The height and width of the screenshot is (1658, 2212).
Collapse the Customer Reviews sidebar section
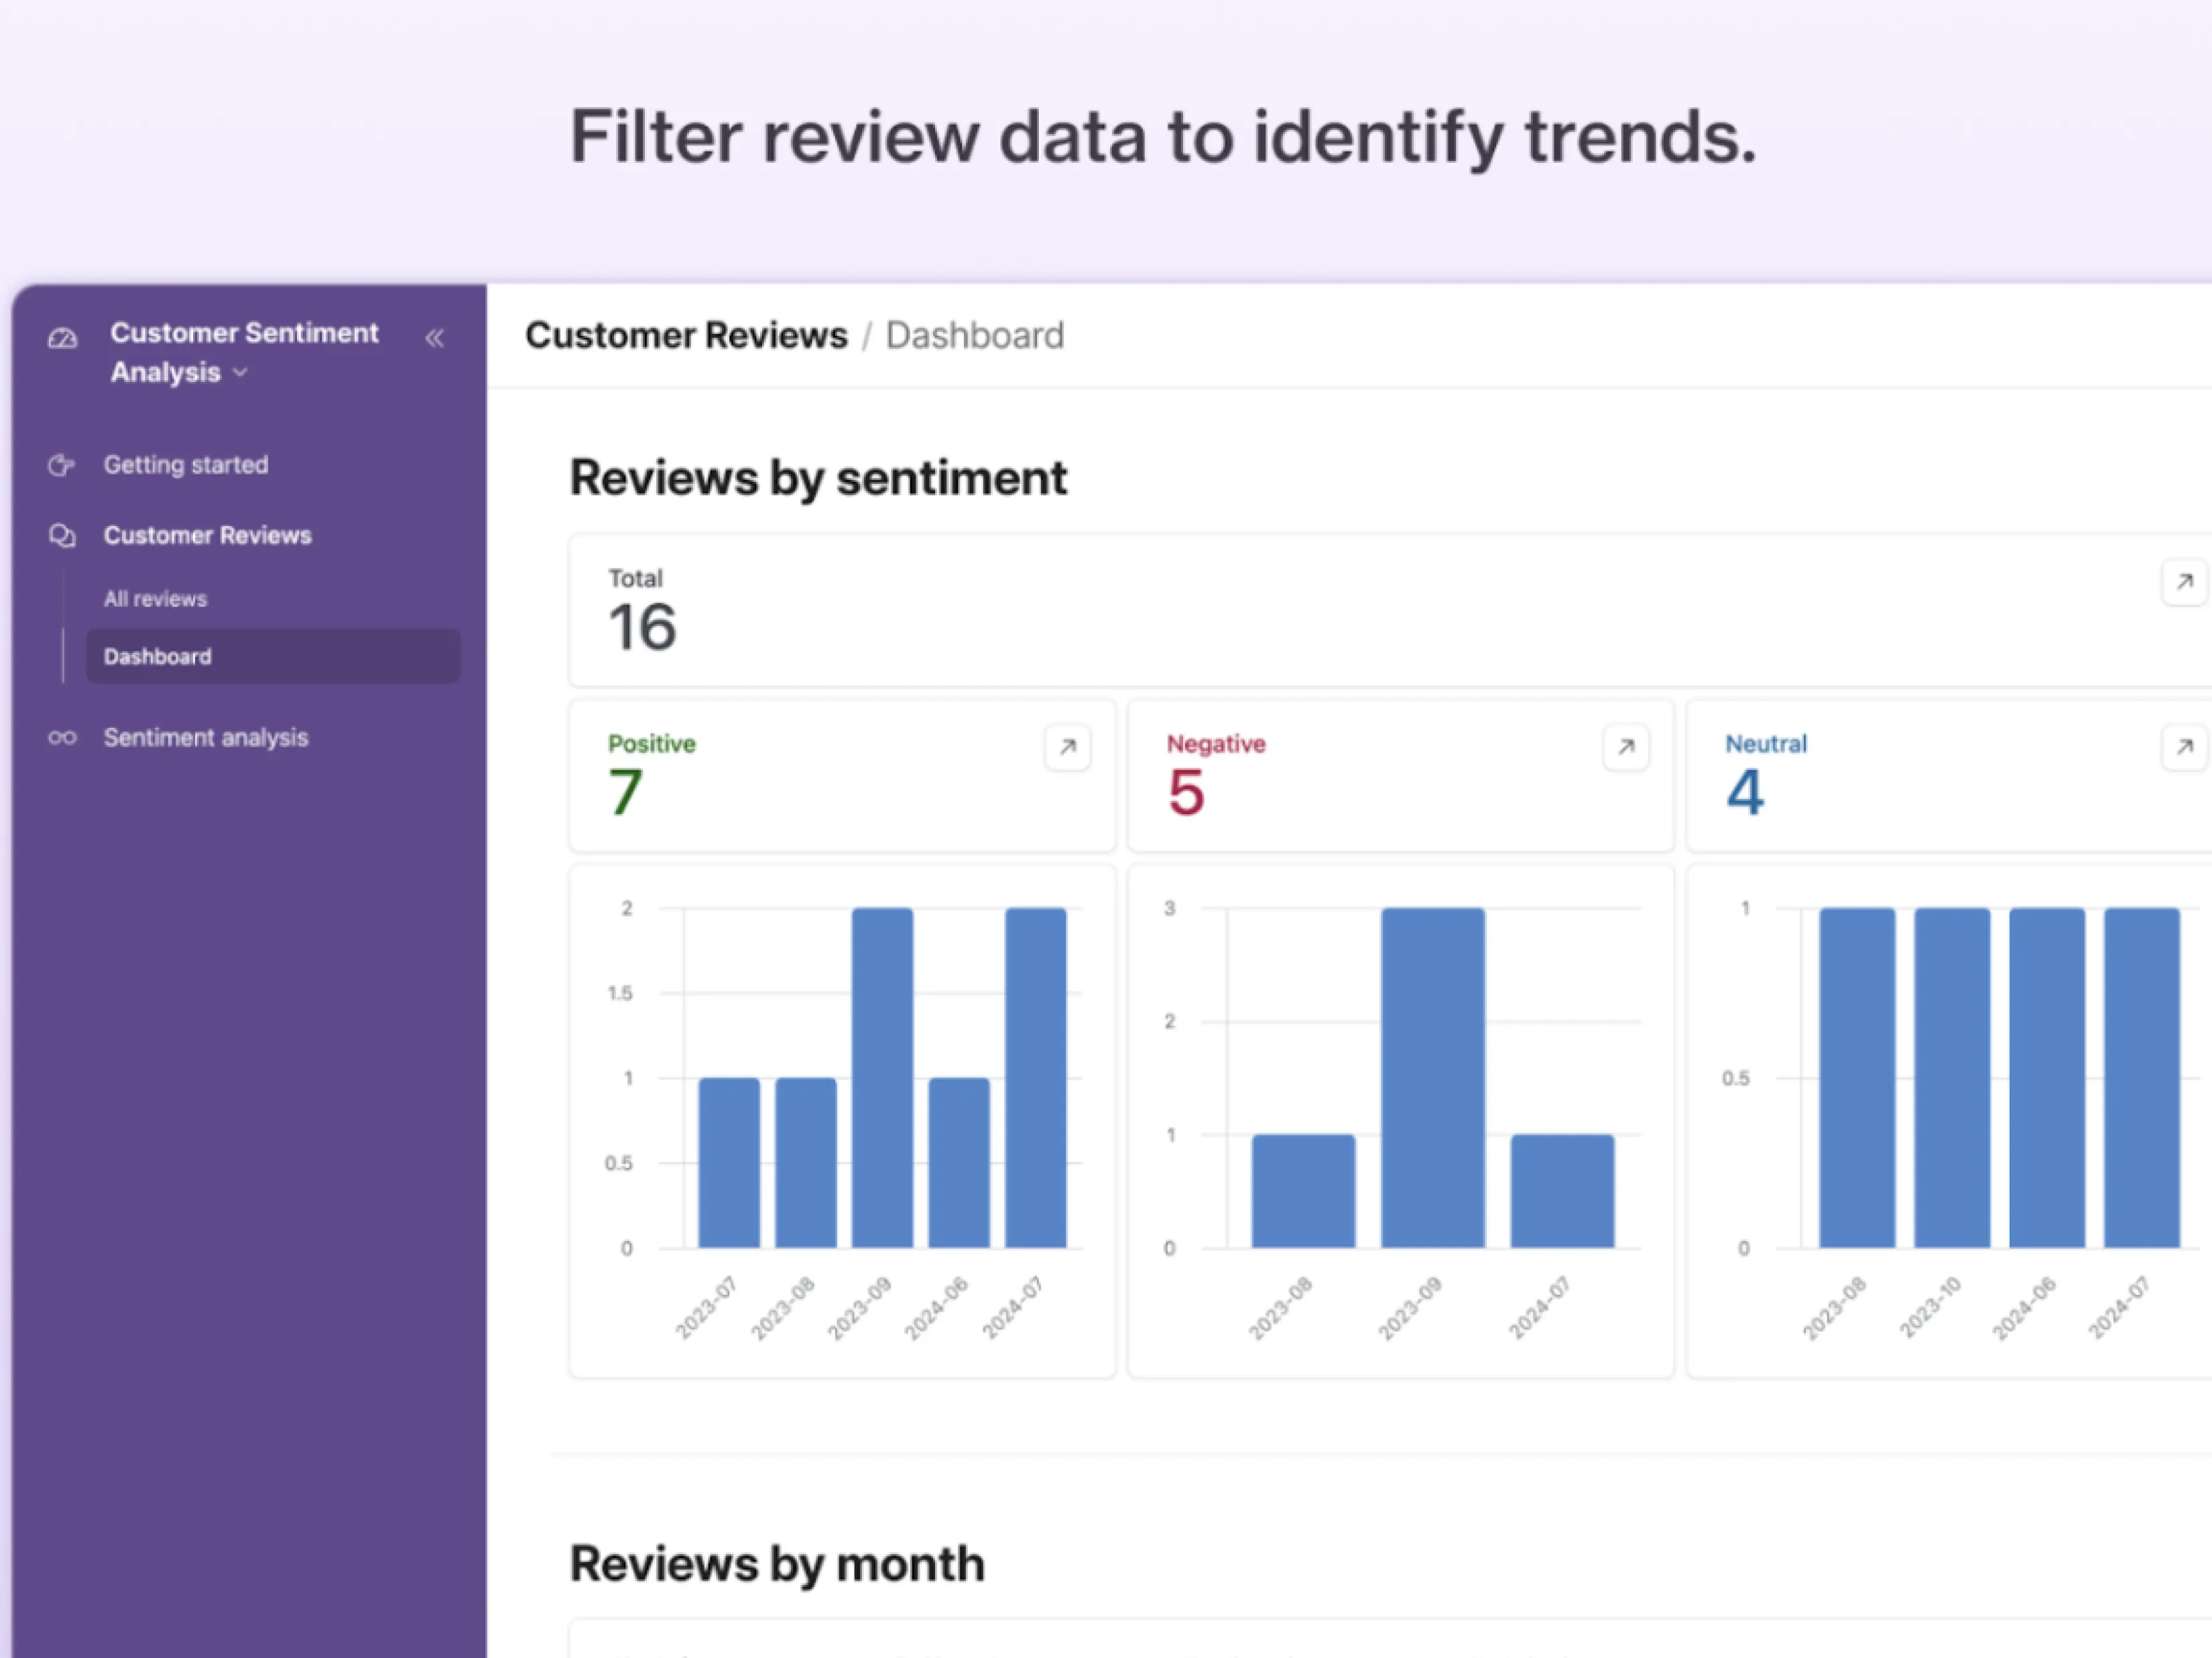pyautogui.click(x=208, y=536)
